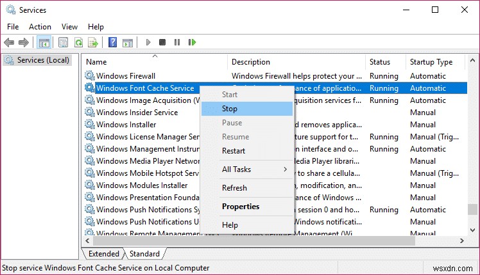Open the Properties toolbar icon
The height and width of the screenshot is (275, 480).
(63, 42)
